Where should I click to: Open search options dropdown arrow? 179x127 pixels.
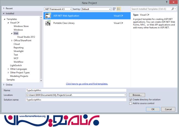[175, 9]
